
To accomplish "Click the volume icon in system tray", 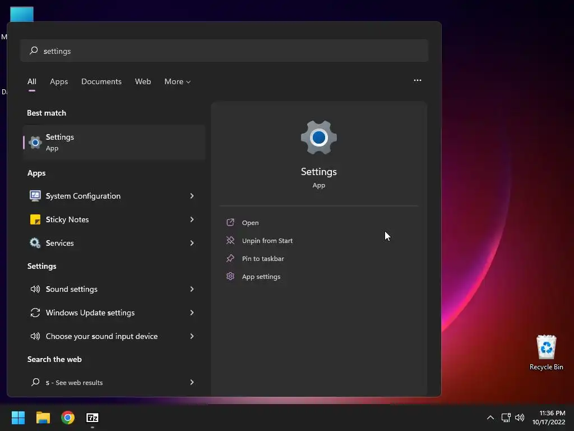I will 520,418.
